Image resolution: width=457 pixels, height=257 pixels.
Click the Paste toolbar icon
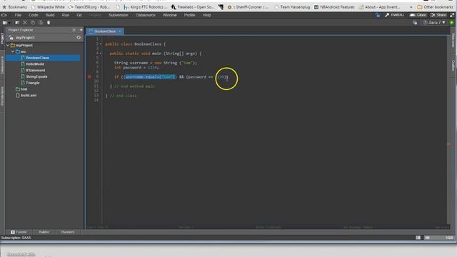tap(41, 22)
